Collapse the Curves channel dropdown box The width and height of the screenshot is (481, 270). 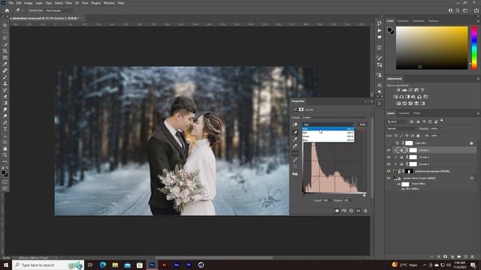(x=328, y=124)
